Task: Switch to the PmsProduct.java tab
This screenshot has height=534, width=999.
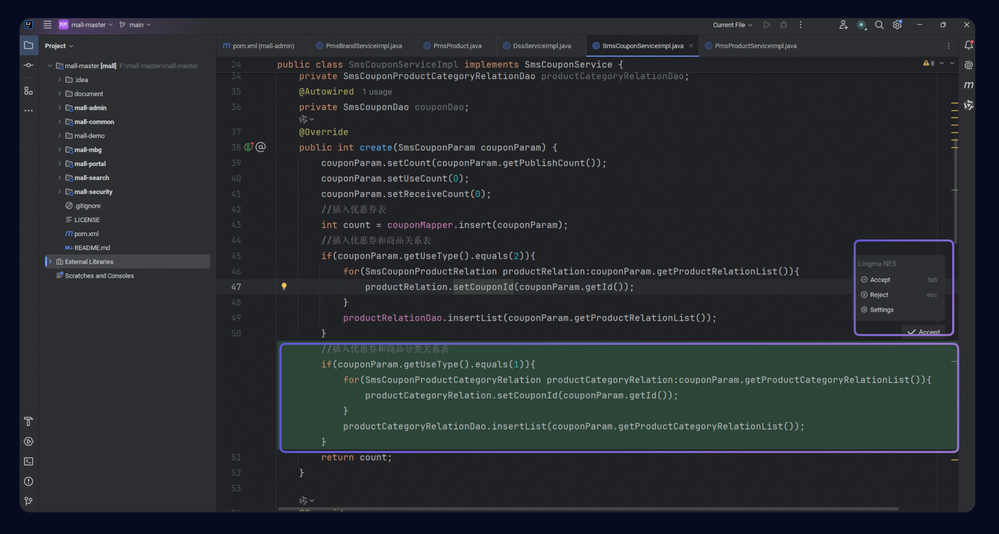Action: click(457, 46)
